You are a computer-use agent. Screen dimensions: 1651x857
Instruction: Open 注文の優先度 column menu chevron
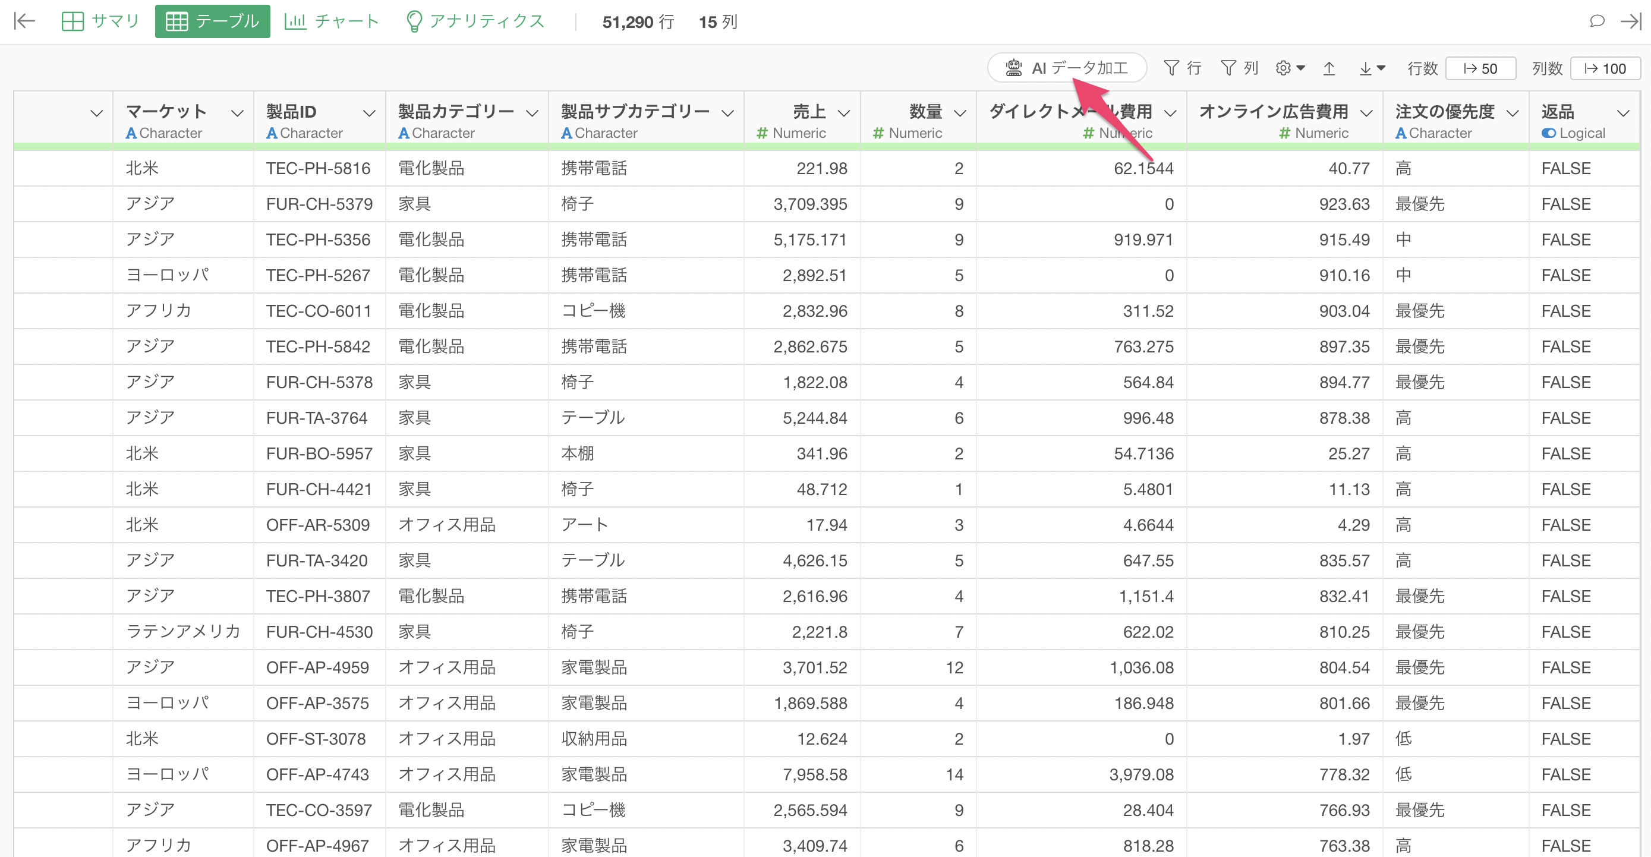coord(1513,114)
